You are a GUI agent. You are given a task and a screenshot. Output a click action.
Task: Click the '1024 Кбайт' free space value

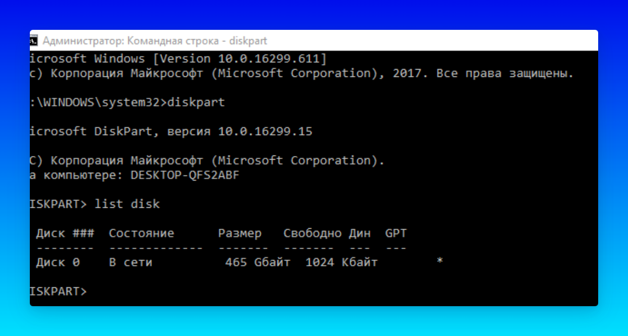click(x=341, y=262)
